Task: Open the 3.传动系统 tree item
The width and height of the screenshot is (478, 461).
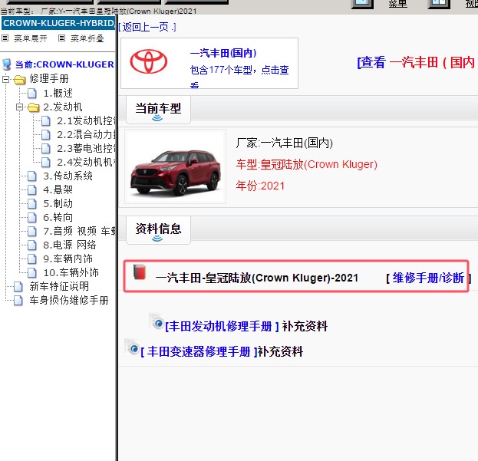Action: pos(68,176)
